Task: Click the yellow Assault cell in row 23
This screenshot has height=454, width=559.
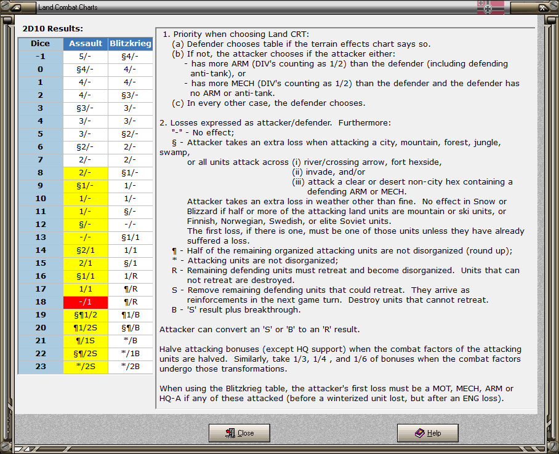Action: tap(86, 367)
